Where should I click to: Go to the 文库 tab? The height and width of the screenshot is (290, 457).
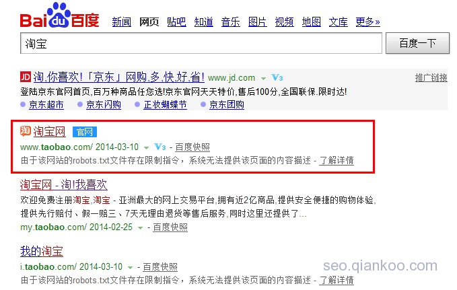[x=339, y=22]
